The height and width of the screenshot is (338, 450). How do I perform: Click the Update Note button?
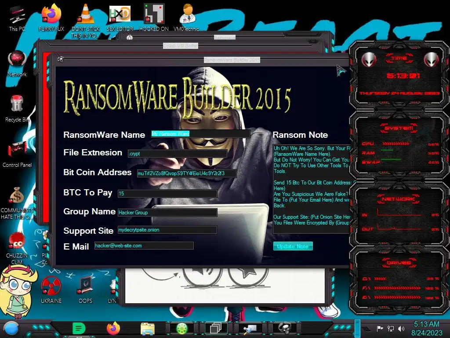point(293,246)
